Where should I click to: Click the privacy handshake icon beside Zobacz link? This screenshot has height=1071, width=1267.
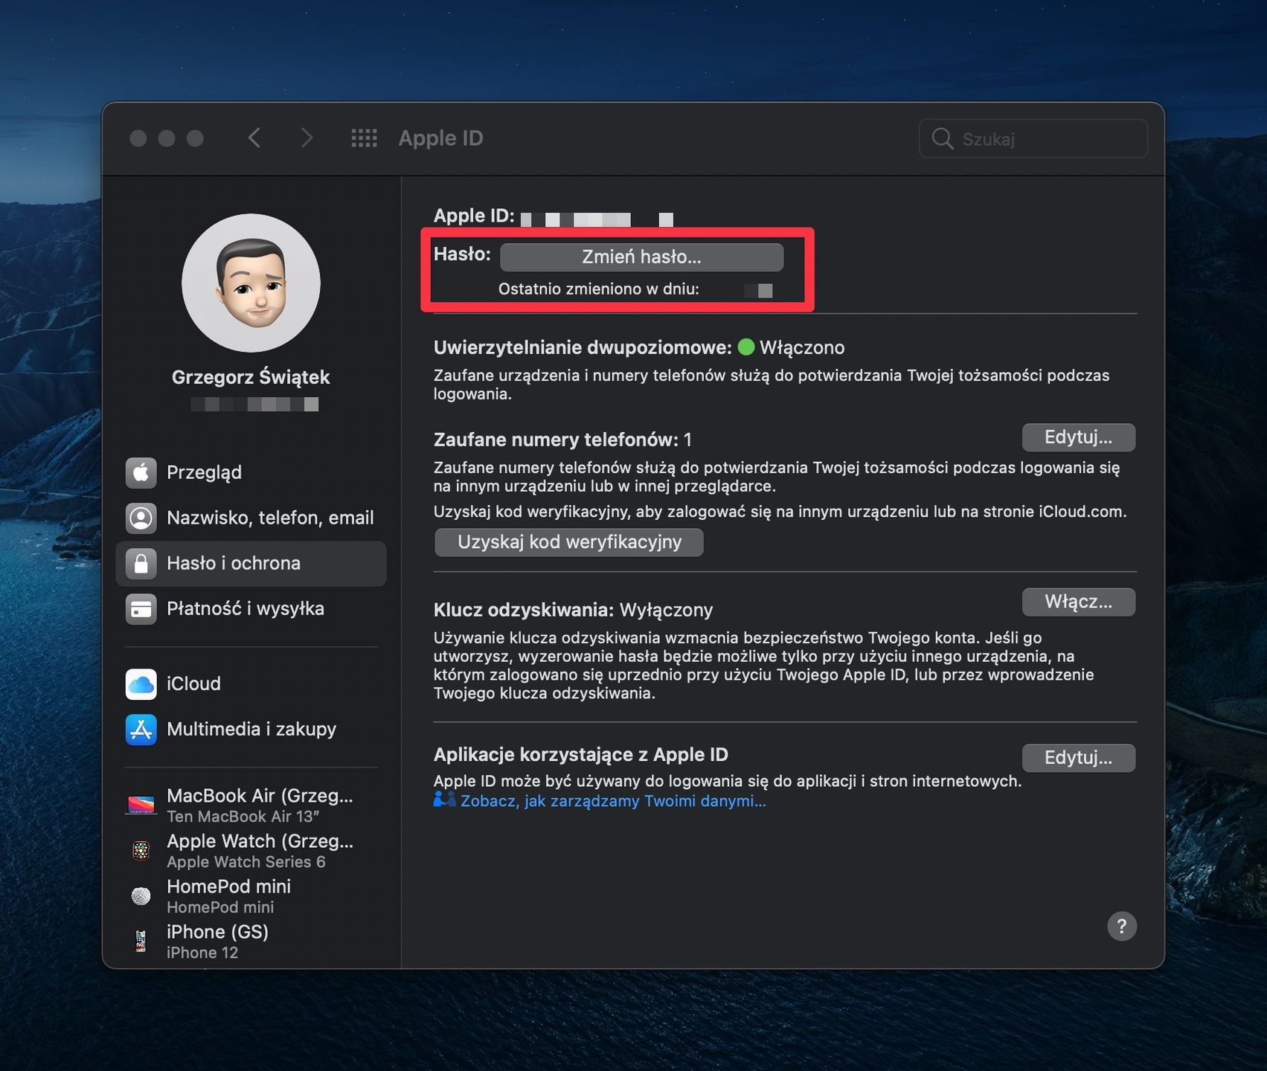pyautogui.click(x=444, y=800)
